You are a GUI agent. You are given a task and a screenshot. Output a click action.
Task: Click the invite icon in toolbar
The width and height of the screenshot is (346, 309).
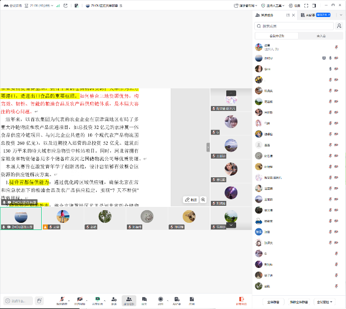point(114,300)
